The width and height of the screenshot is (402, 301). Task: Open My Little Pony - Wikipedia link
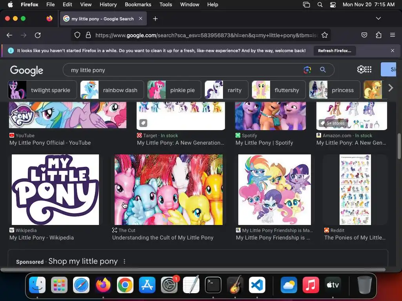point(42,238)
